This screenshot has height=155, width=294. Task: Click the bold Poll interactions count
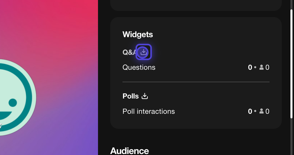pyautogui.click(x=250, y=111)
